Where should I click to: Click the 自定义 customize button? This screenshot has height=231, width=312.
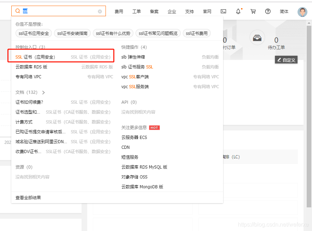click(286, 60)
